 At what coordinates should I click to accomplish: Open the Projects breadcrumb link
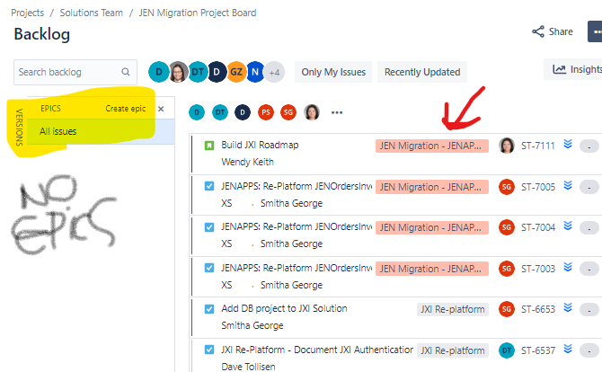click(27, 13)
